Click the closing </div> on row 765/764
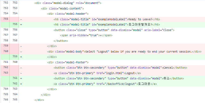 46,95
